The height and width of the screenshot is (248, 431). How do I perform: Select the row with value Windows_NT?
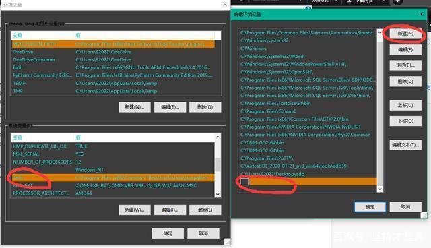(x=113, y=170)
